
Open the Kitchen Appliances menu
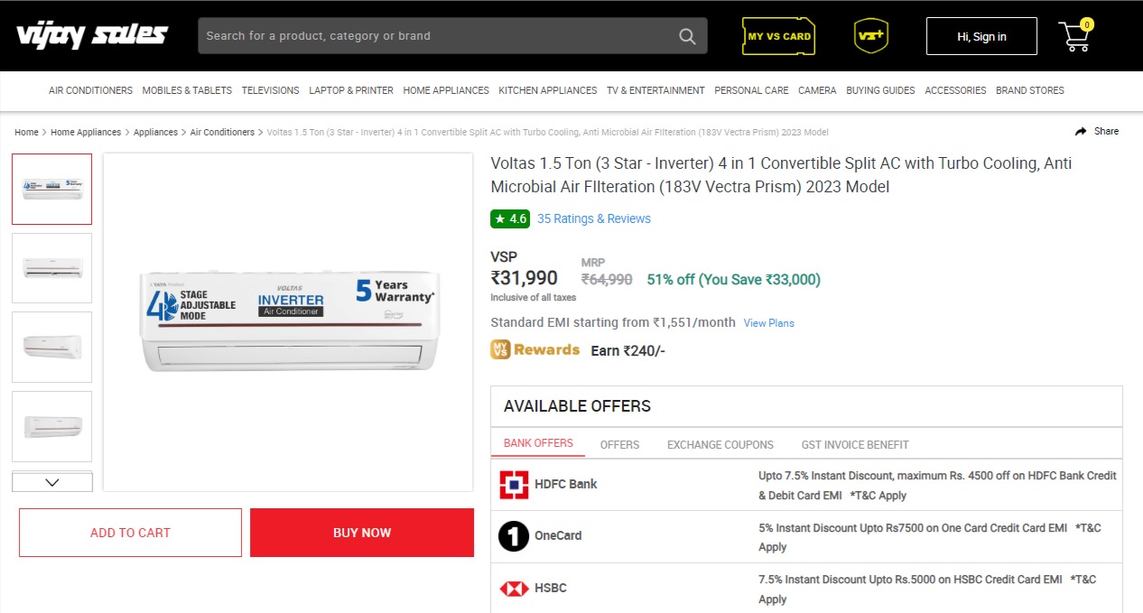tap(547, 90)
